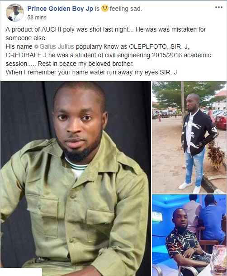Click the poster's round profile picture
227x276 pixels.
point(15,13)
